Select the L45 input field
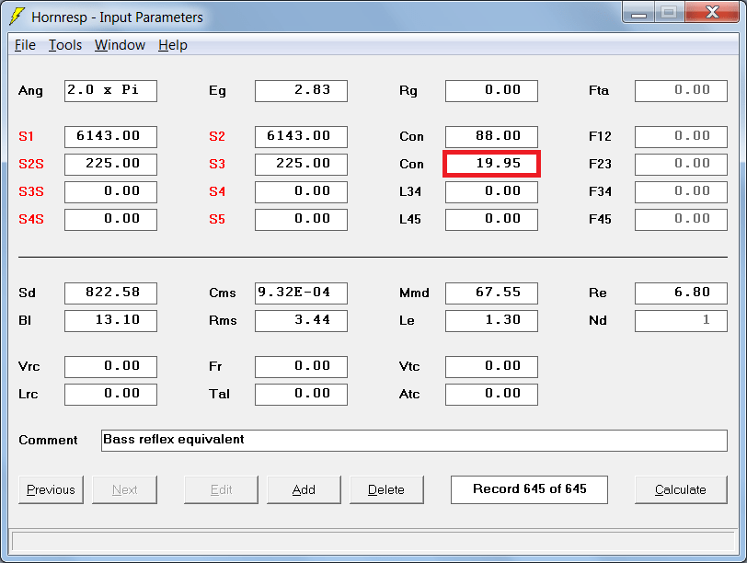This screenshot has height=563, width=747. pos(491,220)
